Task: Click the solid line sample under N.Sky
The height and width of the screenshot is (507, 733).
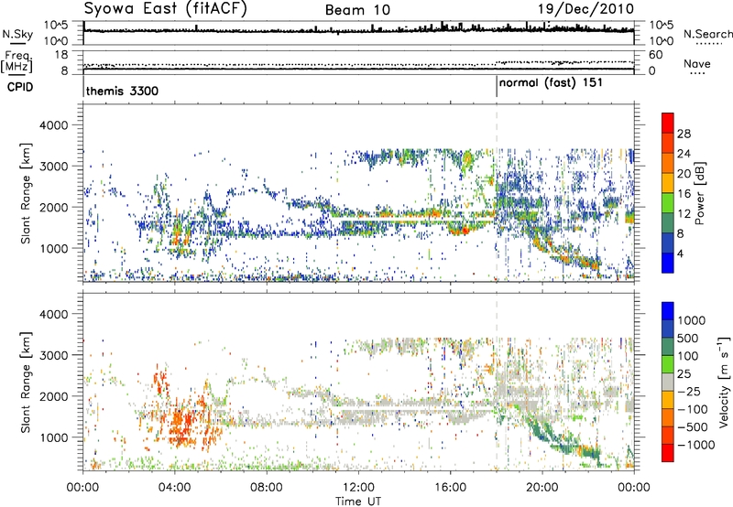Action: 17,44
